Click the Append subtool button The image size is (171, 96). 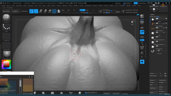click(163, 87)
